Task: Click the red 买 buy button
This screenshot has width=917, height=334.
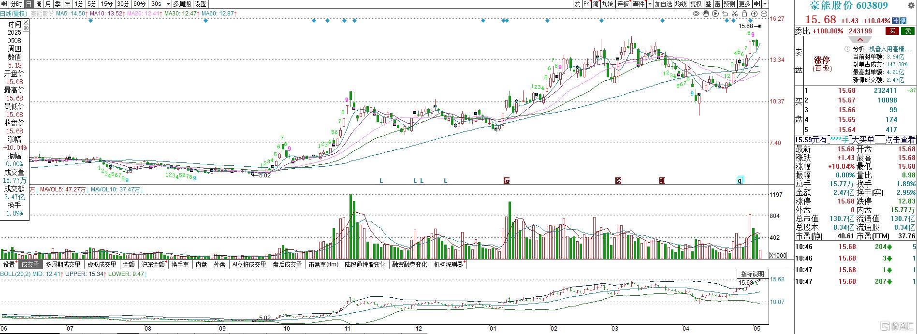Action: pos(892,31)
